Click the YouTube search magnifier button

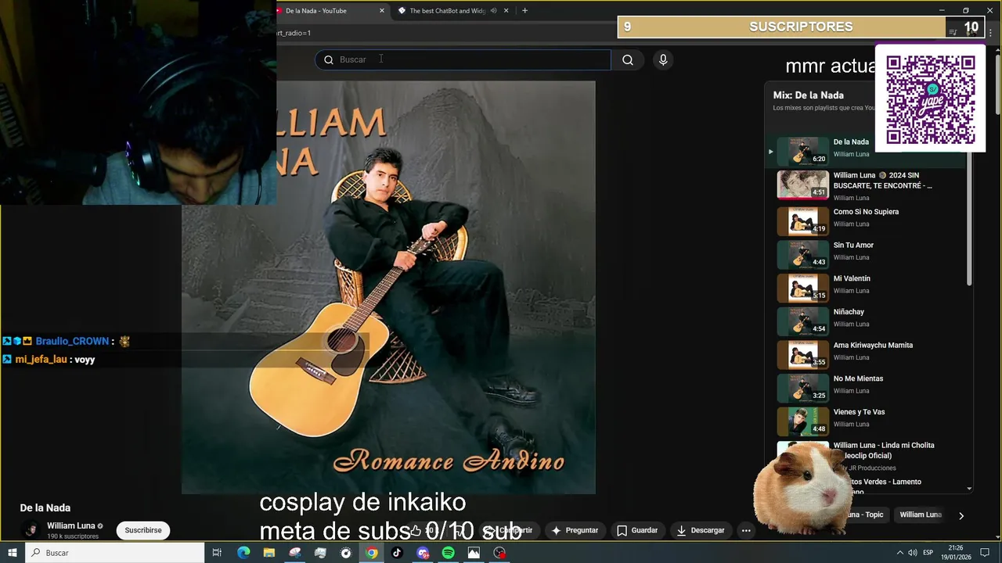tap(628, 59)
